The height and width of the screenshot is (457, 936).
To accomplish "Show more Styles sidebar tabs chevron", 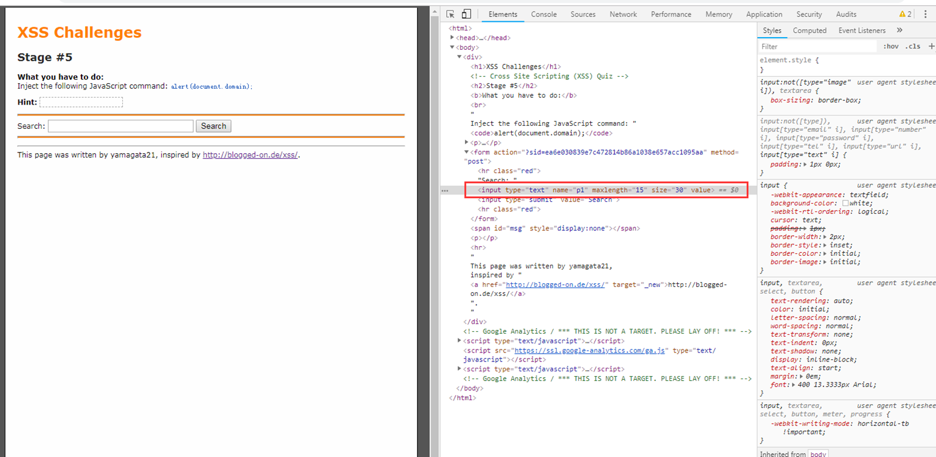I will [x=900, y=30].
